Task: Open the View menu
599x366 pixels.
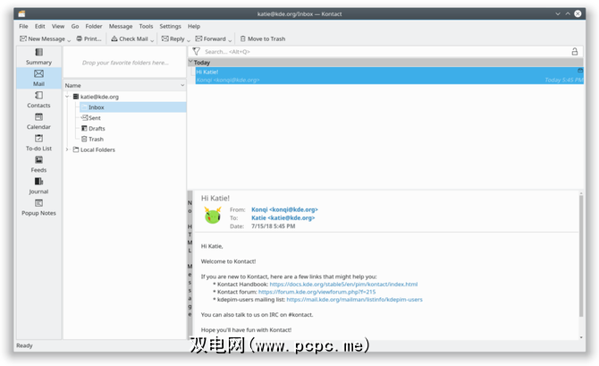Action: tap(58, 26)
